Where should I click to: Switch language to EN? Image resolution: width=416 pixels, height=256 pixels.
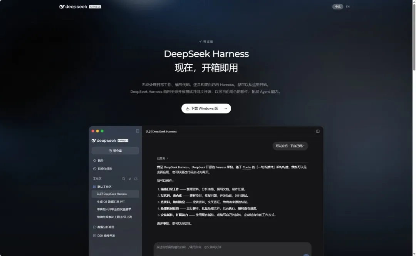(347, 7)
